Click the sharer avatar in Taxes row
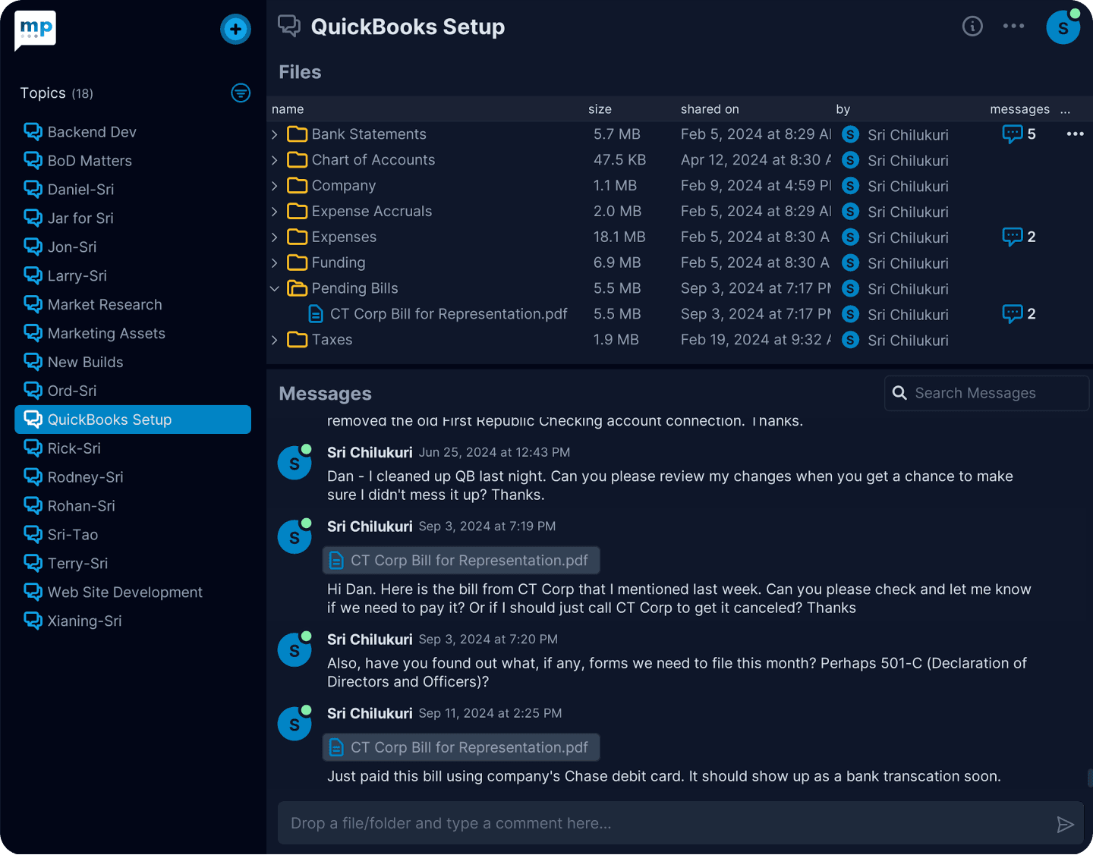Screen dimensions: 1093x855 tap(851, 340)
